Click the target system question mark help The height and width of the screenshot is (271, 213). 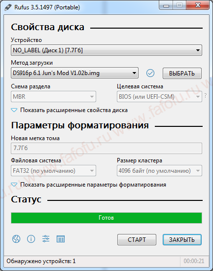pyautogui.click(x=206, y=95)
